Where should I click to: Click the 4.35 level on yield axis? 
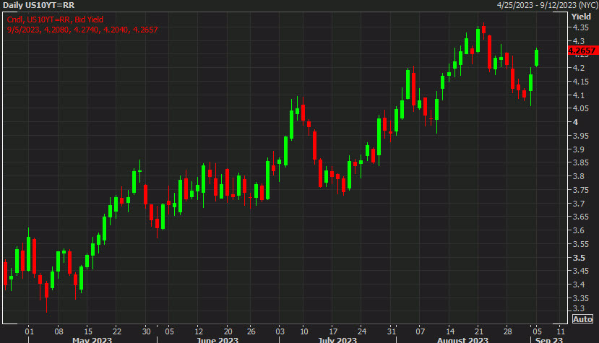pos(579,27)
